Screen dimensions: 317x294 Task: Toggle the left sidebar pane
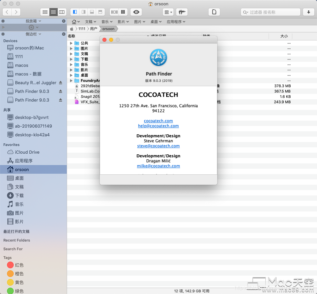click(x=75, y=12)
